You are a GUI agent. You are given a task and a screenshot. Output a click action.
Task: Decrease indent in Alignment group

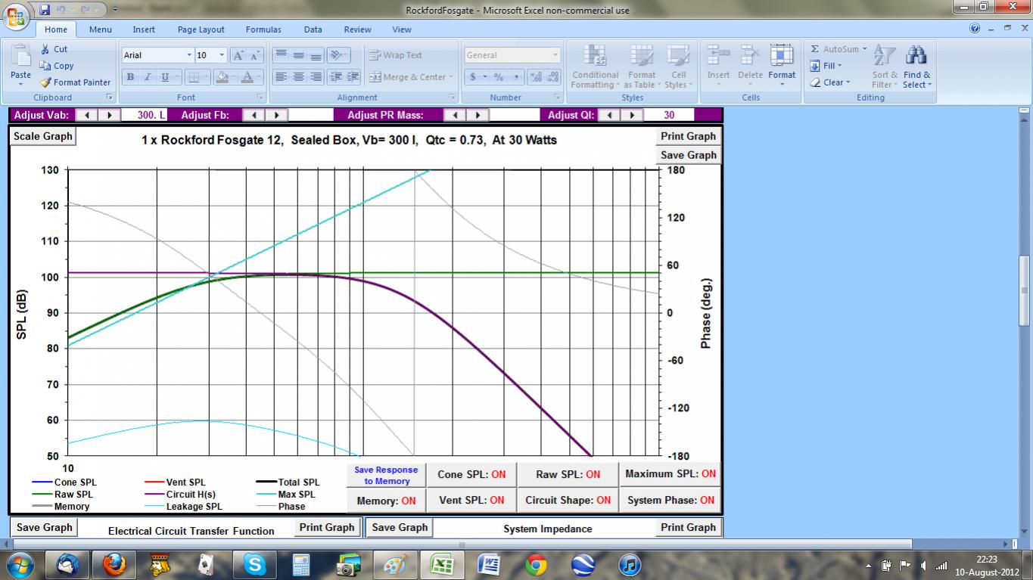[336, 77]
